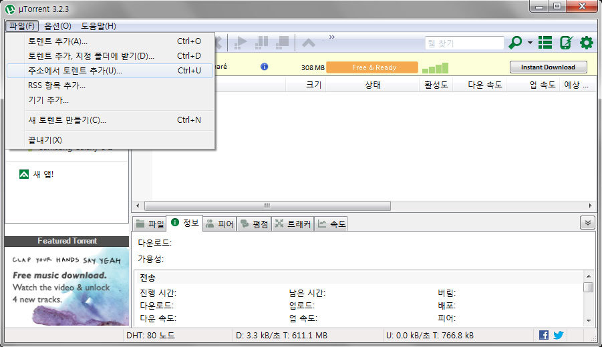Select 새 토렌트 만들기(C)... entry

click(110, 120)
